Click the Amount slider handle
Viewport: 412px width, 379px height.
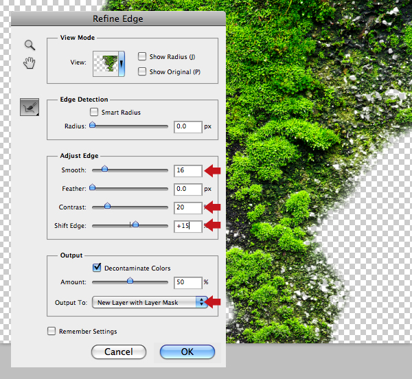tap(130, 281)
